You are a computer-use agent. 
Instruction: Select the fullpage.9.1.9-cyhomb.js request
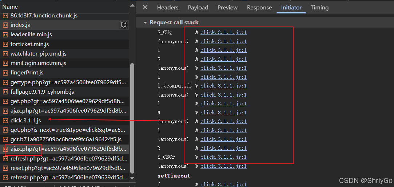click(64, 92)
